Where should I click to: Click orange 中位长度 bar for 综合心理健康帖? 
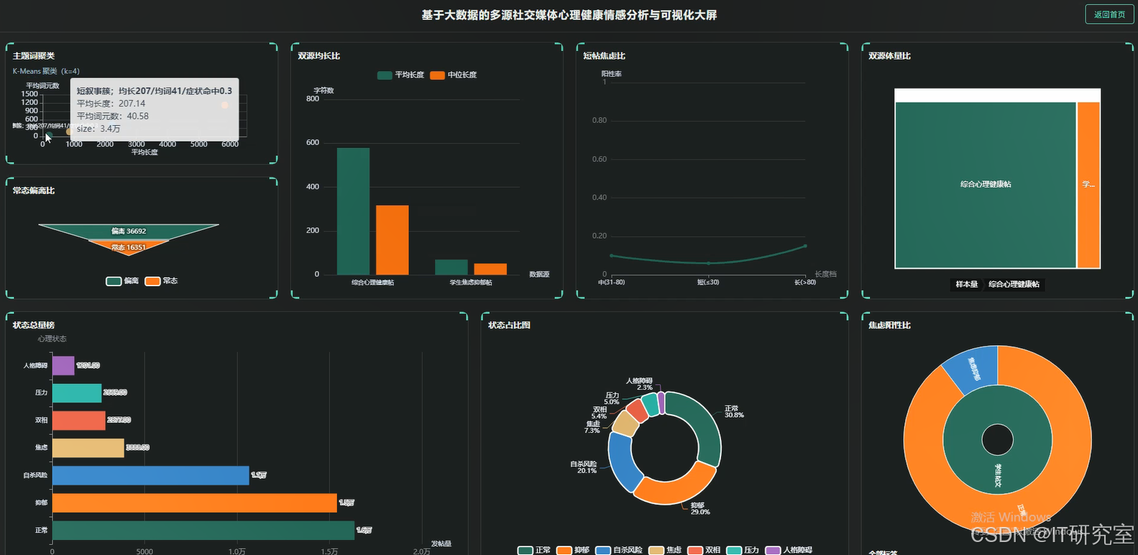click(x=393, y=240)
